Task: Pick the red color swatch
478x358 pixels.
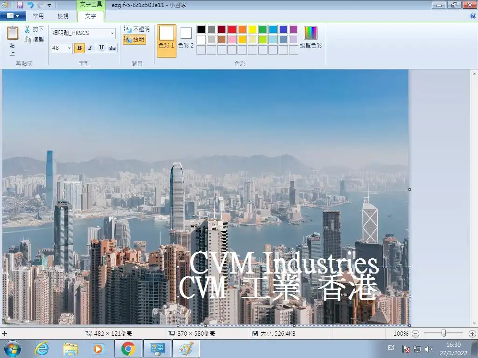Action: coord(232,29)
